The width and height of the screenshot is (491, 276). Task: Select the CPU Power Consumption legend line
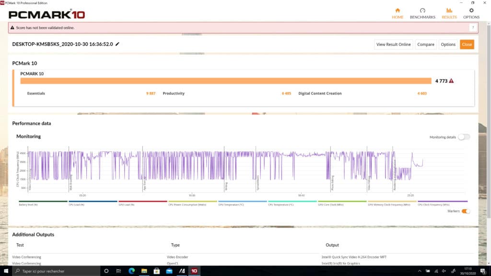pyautogui.click(x=193, y=202)
